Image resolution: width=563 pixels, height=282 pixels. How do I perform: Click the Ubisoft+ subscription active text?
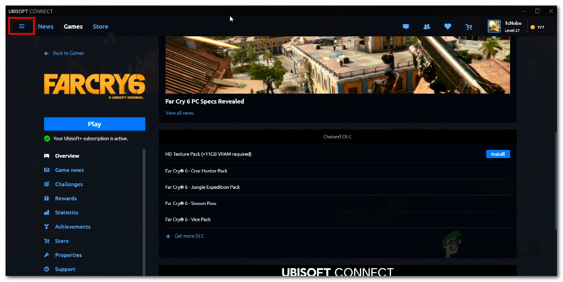(x=90, y=138)
